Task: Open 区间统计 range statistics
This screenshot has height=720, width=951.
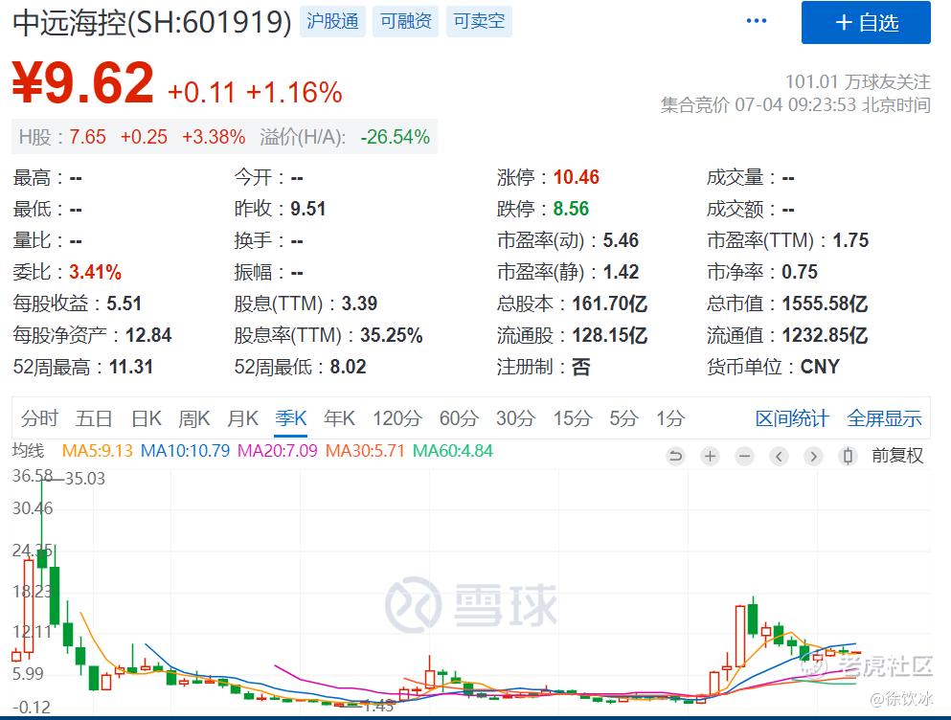Action: 792,418
